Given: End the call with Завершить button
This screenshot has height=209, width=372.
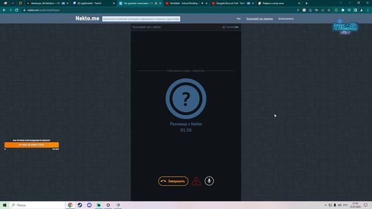Looking at the screenshot, I should [173, 181].
